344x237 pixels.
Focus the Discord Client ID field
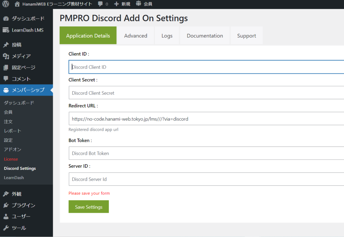tap(206, 67)
